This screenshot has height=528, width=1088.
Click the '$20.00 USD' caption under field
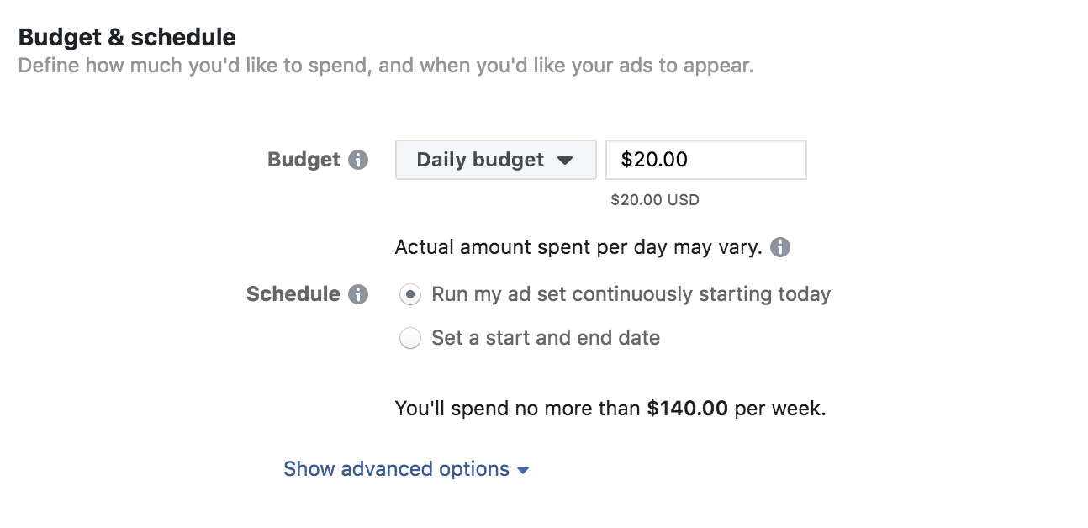[x=655, y=200]
